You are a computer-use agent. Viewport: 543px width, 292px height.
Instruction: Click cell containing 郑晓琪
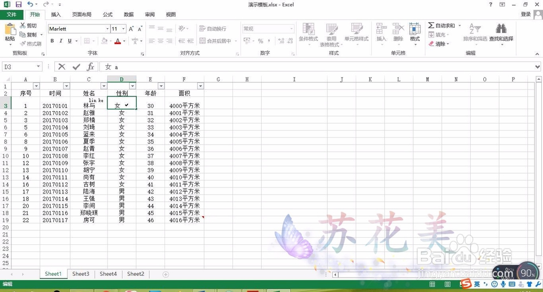[x=89, y=213]
